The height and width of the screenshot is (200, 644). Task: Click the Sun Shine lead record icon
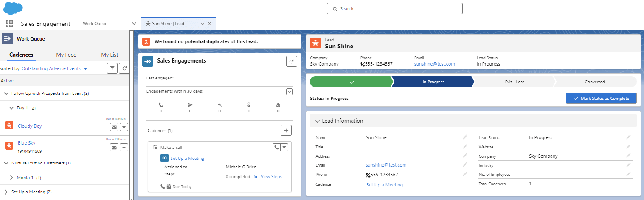pos(315,43)
